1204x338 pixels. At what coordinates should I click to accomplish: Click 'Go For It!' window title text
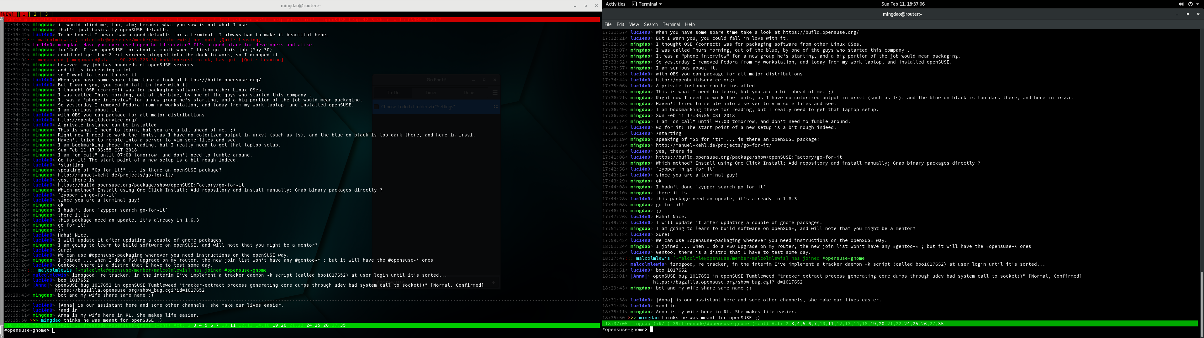click(436, 80)
